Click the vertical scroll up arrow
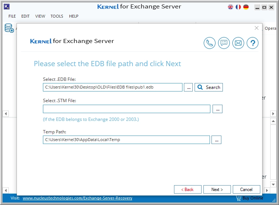This screenshot has width=279, height=205. click(x=273, y=121)
